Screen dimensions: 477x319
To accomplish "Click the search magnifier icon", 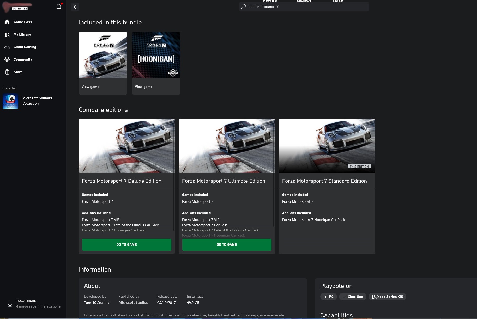I will coord(244,7).
